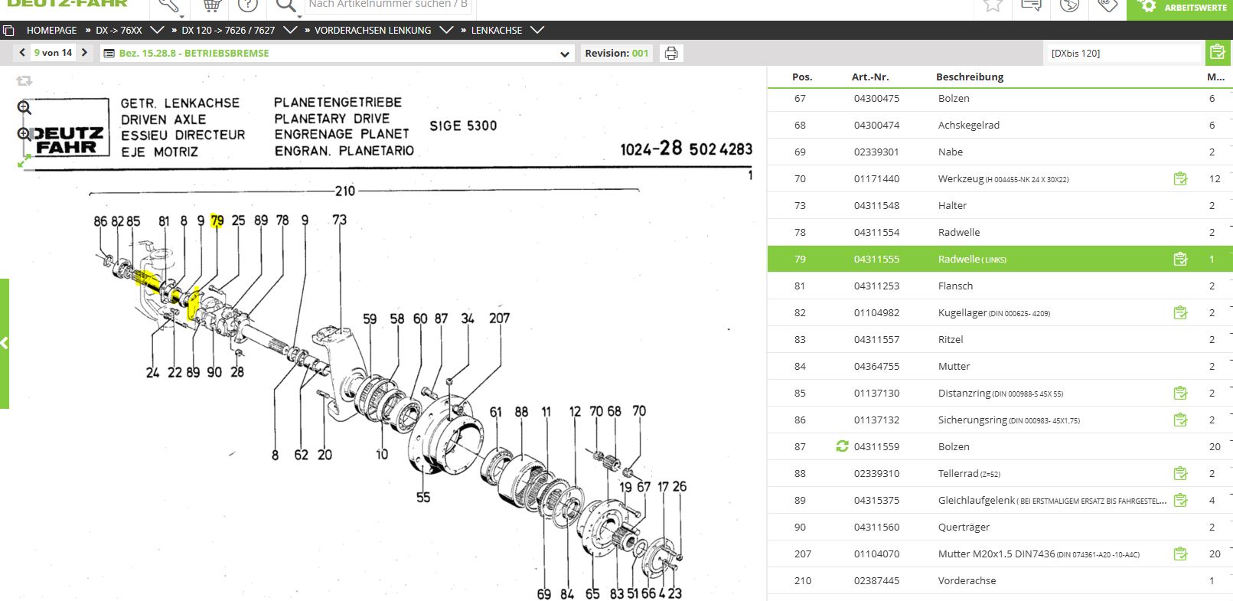Expand the VORDERACHSEN LENKUNG breadcrumb chevron
The width and height of the screenshot is (1233, 601).
pyautogui.click(x=446, y=31)
